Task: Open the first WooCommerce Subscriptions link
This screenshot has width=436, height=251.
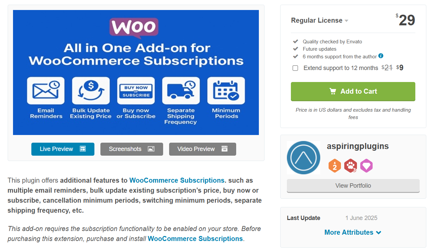Action: coord(177,180)
